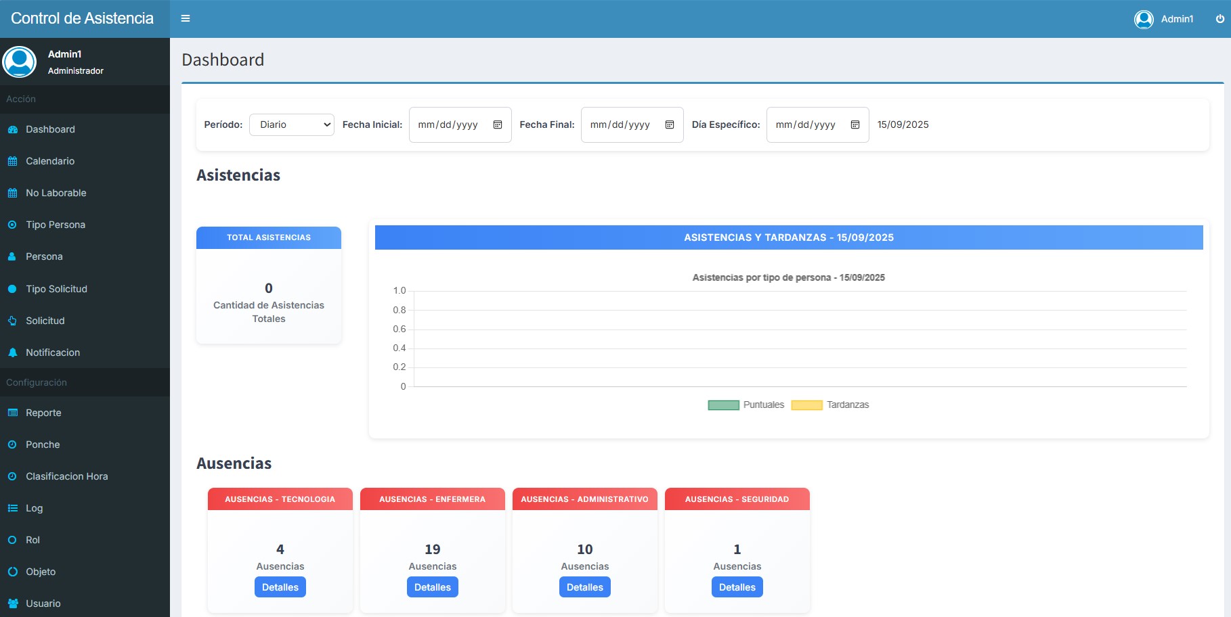The width and height of the screenshot is (1231, 617).
Task: Click the Tipo Persona circle icon
Action: [12, 225]
